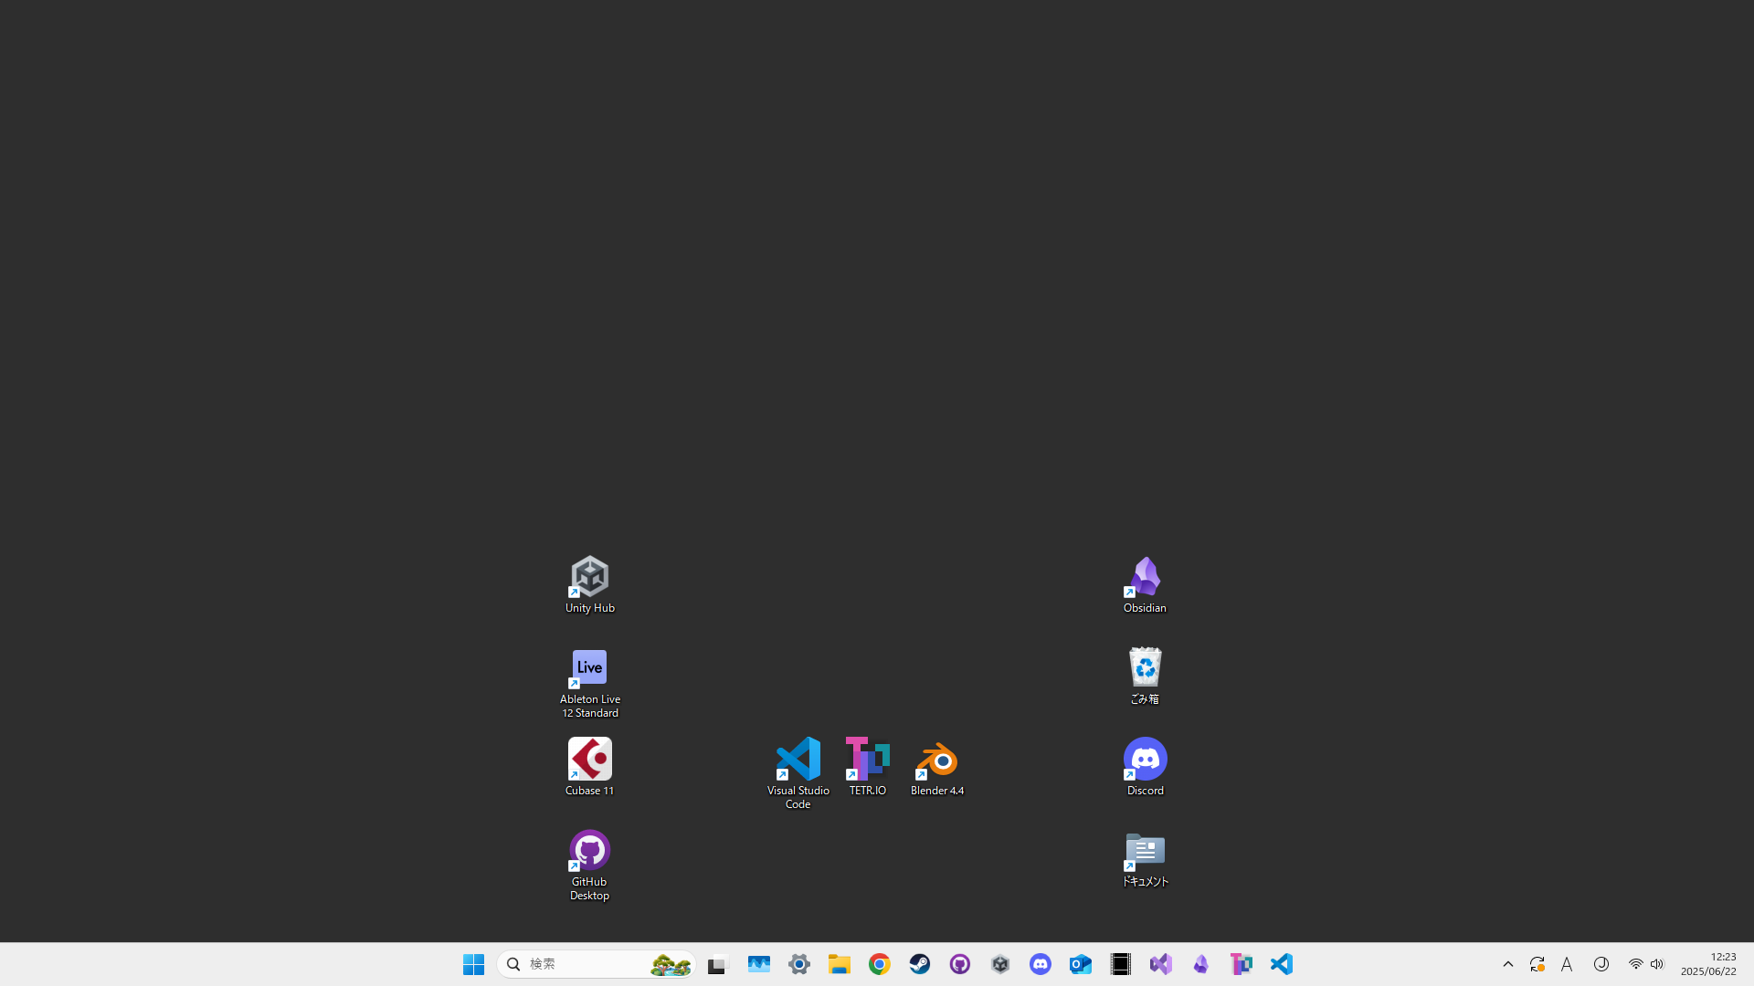Open TETR.IO from the taskbar

pyautogui.click(x=1242, y=964)
